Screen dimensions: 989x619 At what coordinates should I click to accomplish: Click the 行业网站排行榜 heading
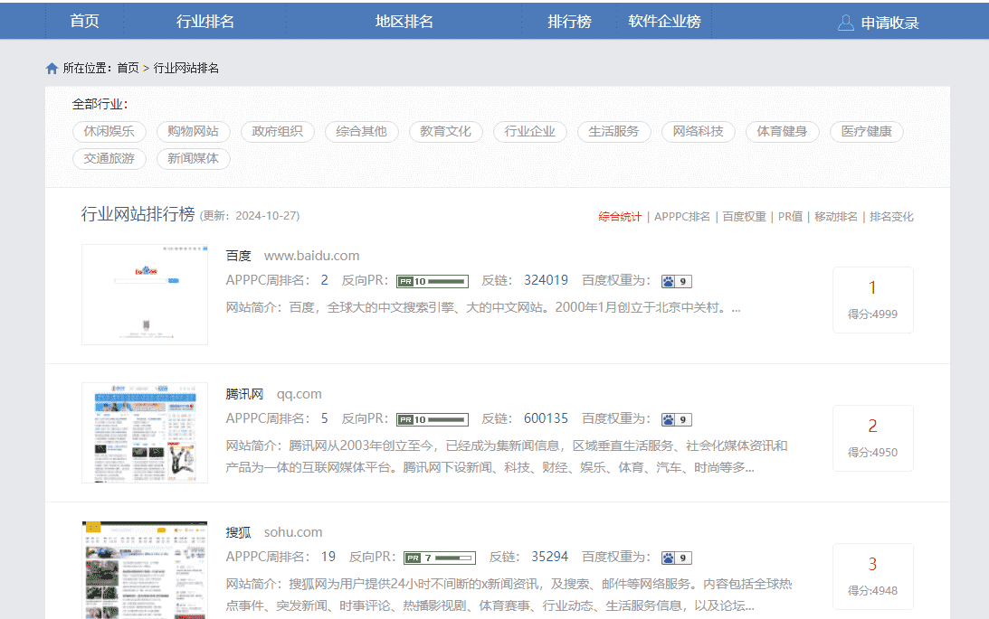[x=138, y=214]
